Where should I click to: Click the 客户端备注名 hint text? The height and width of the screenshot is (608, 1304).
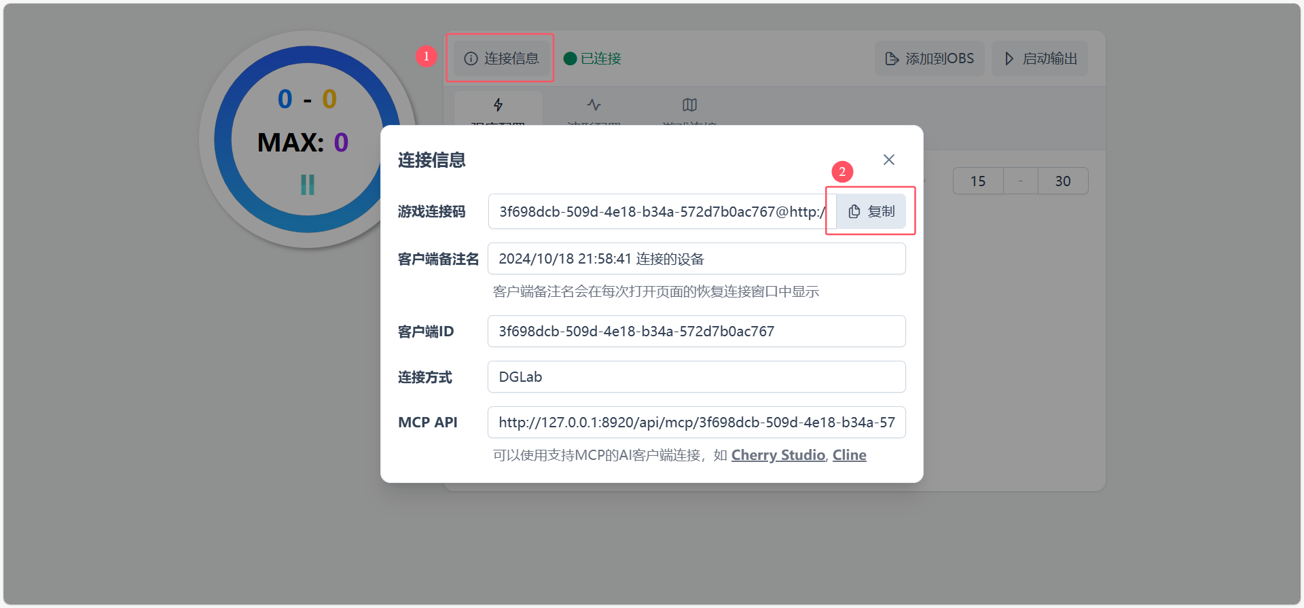pyautogui.click(x=656, y=292)
